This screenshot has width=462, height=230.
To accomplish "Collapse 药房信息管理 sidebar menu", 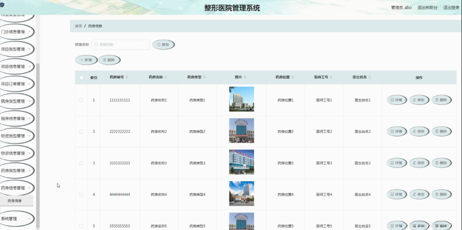I will point(16,188).
